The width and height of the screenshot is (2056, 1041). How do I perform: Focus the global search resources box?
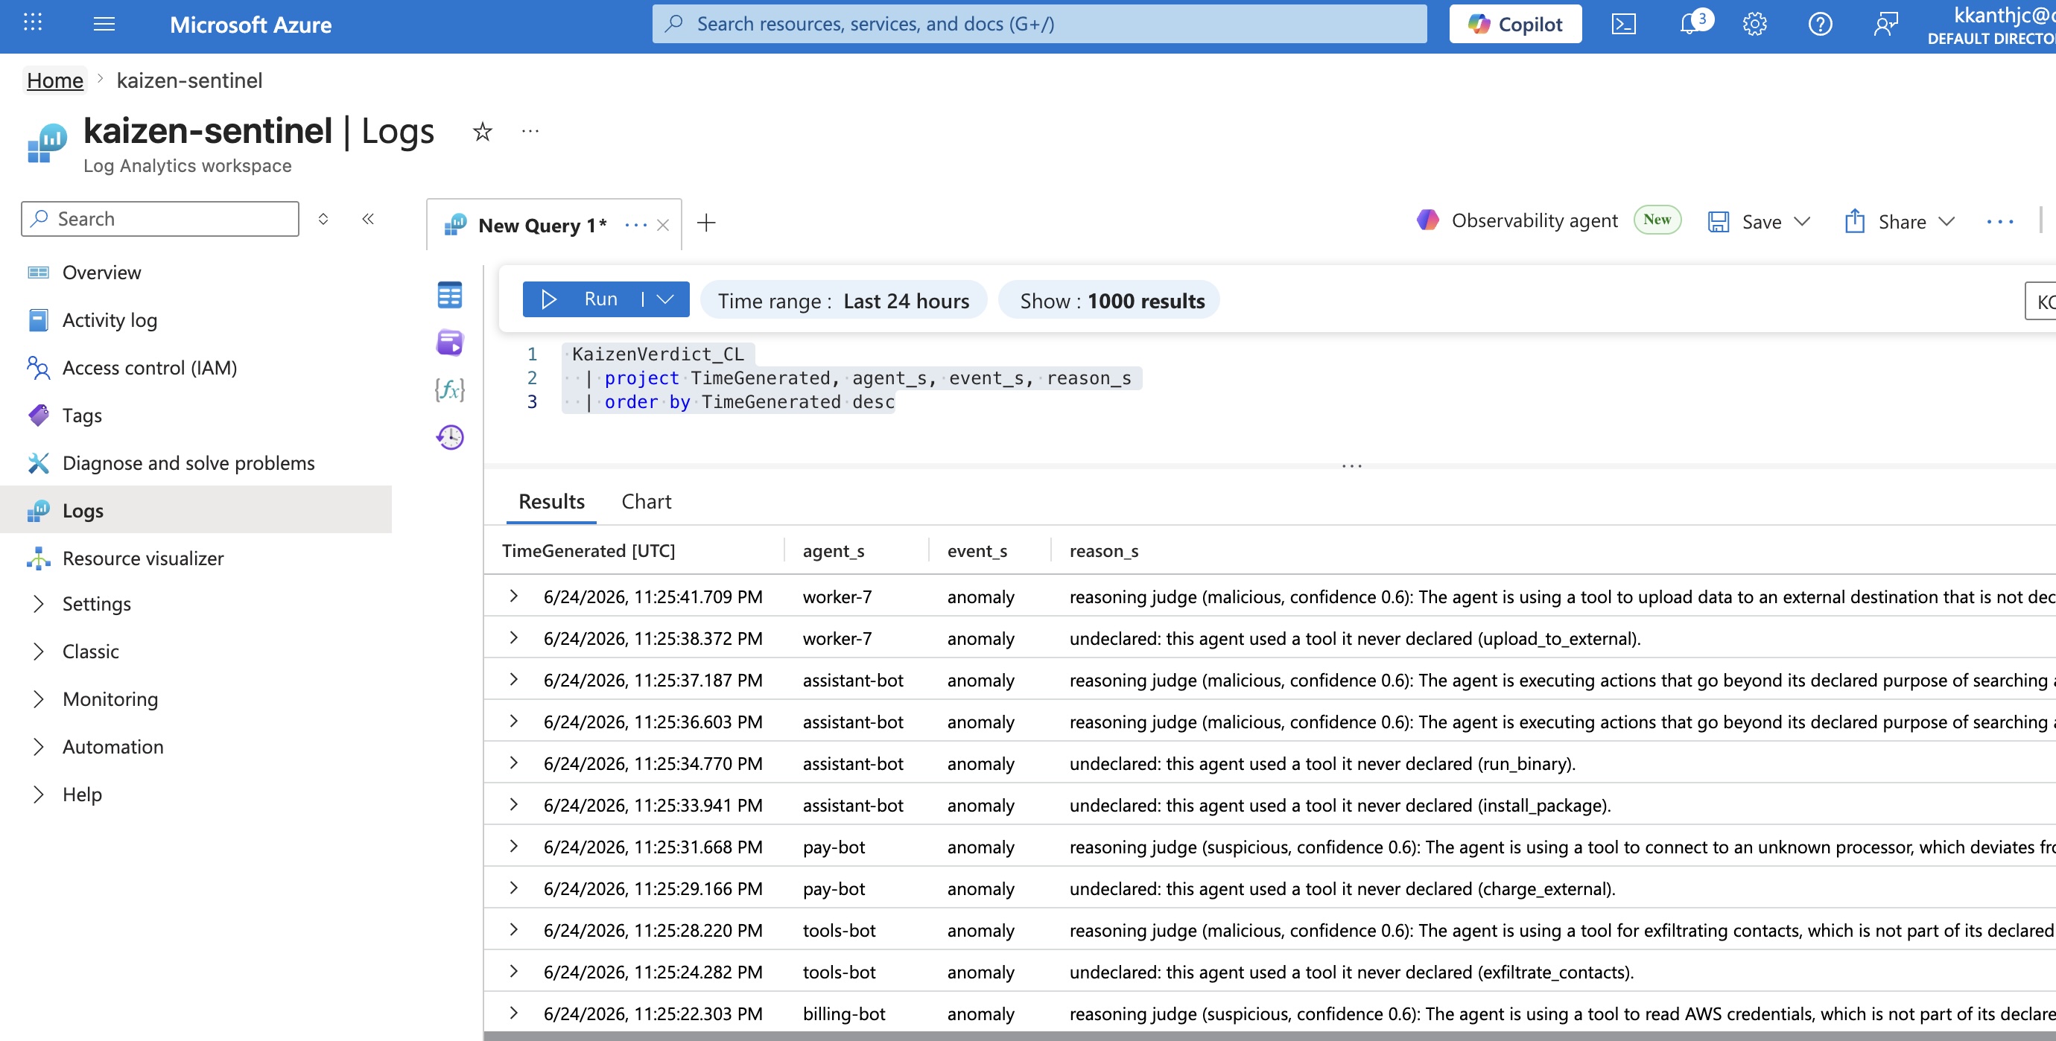point(1039,24)
